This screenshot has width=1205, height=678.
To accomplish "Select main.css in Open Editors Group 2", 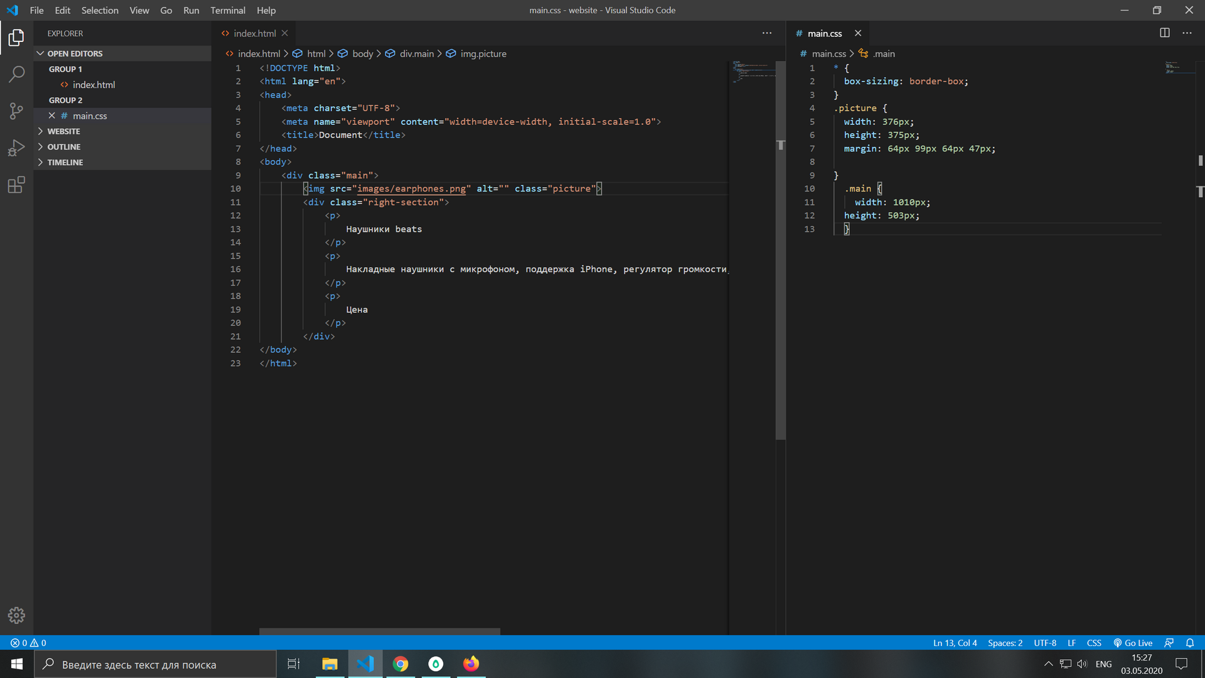I will click(x=122, y=116).
